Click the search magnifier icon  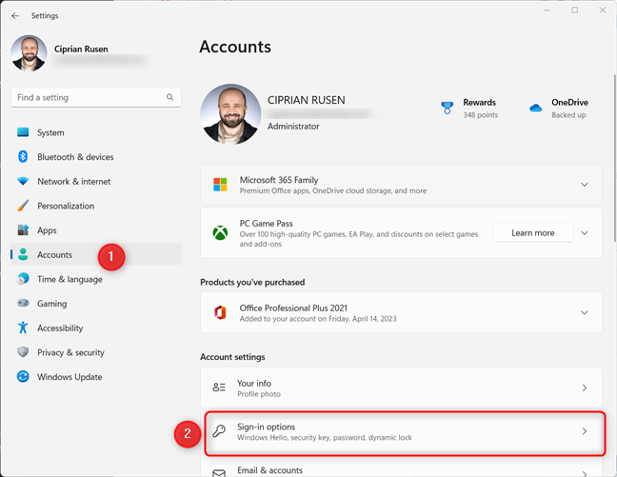[x=170, y=97]
